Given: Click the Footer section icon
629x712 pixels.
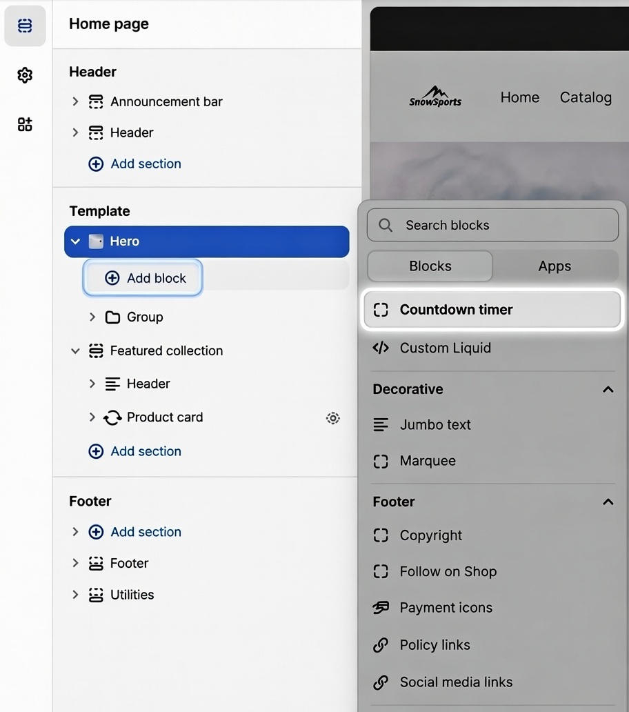Looking at the screenshot, I should pos(95,563).
